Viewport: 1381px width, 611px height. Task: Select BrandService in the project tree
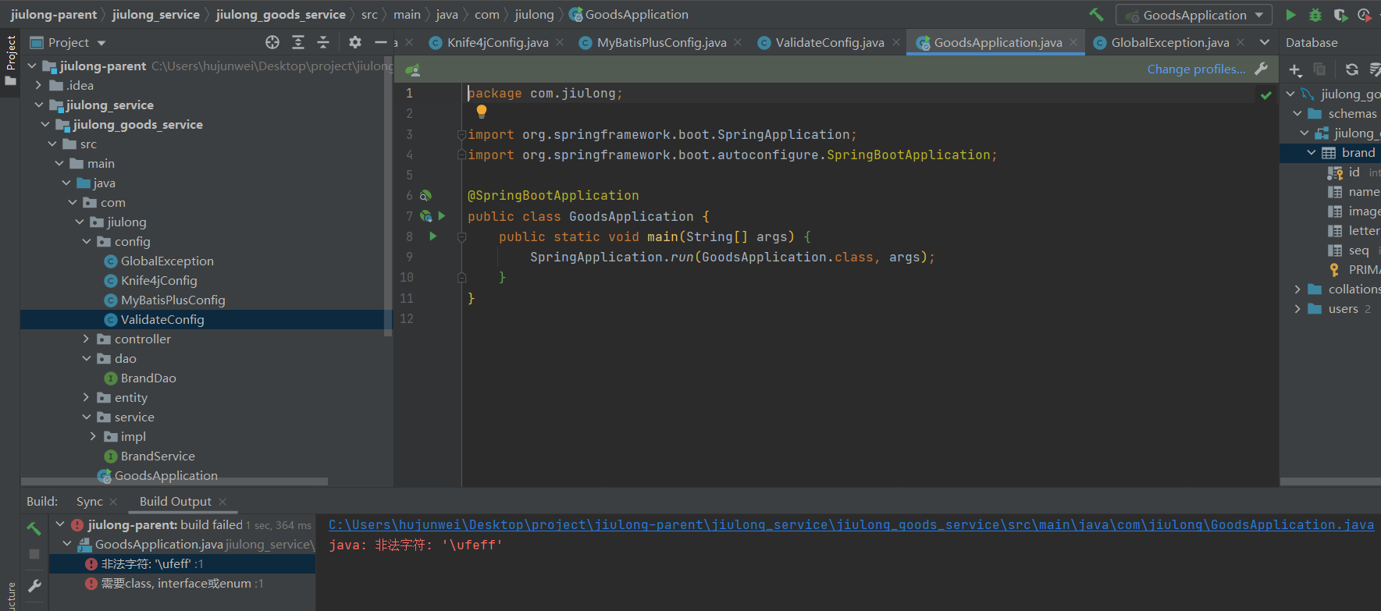pyautogui.click(x=158, y=456)
